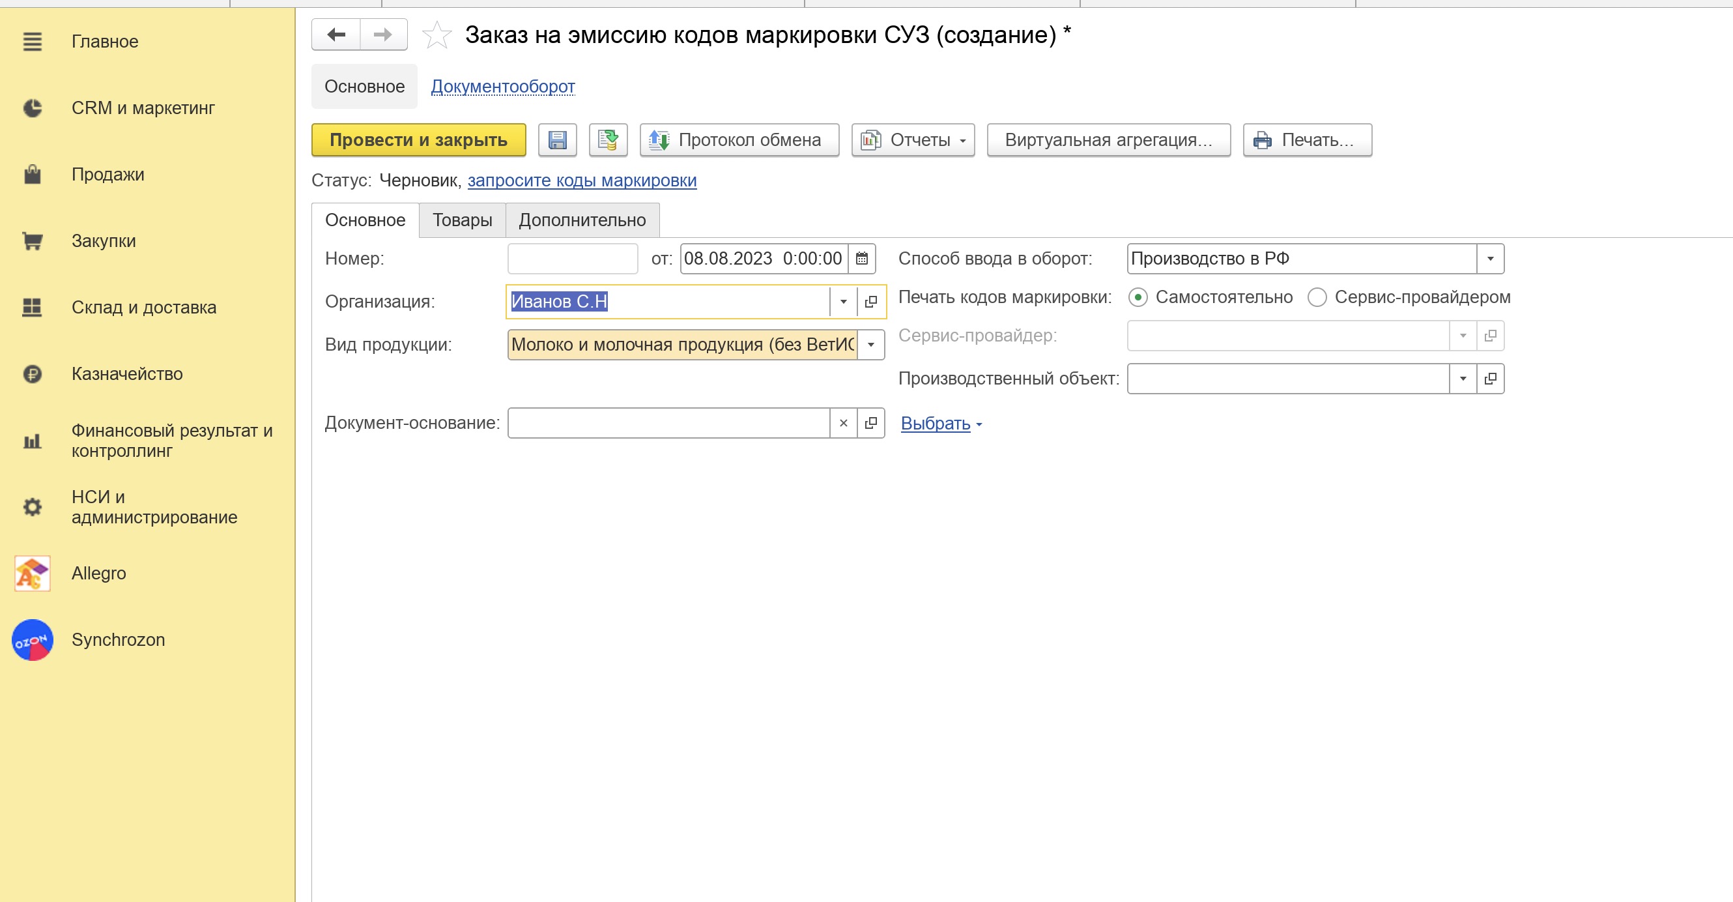Open Финансовый результат и контроллинг section
This screenshot has width=1733, height=902.
[x=171, y=441]
